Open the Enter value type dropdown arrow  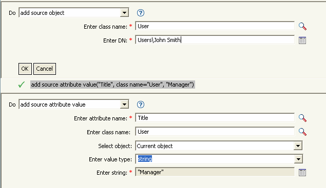coord(298,159)
